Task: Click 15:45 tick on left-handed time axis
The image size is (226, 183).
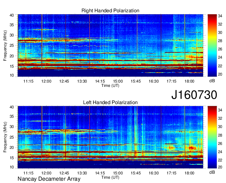Action: click(136, 173)
